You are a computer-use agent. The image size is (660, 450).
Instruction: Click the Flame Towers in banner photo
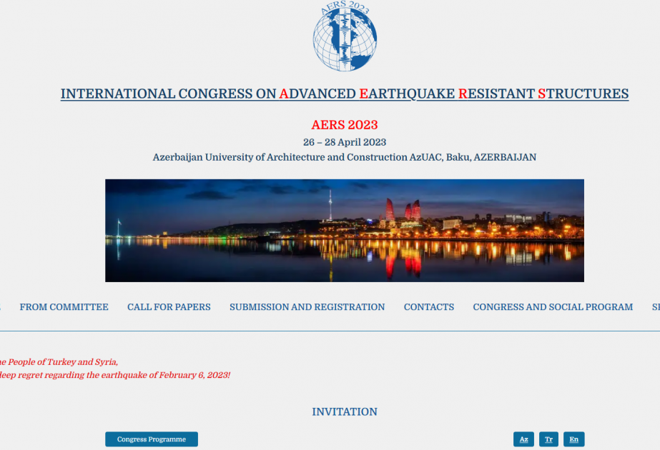coord(403,210)
